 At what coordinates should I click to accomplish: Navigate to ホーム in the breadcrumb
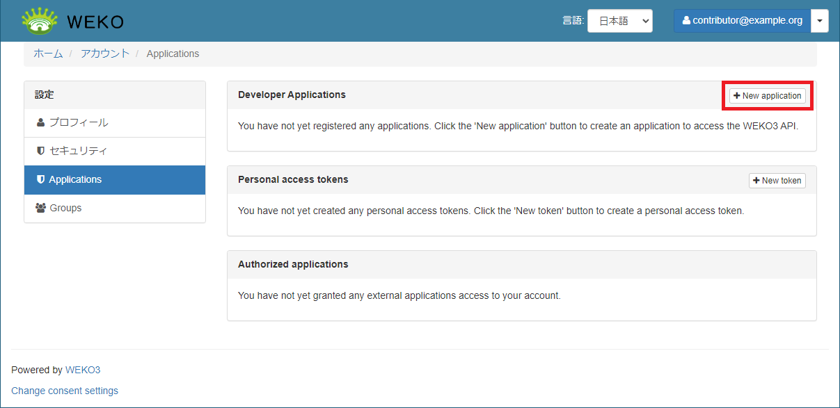48,54
